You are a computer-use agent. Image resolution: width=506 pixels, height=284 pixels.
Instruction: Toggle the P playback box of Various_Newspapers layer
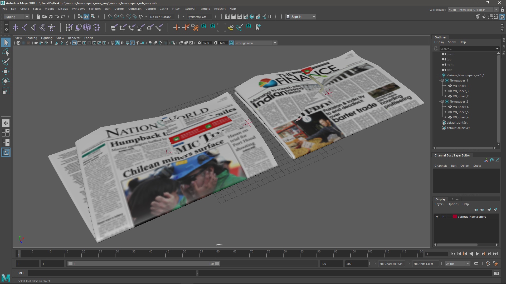tap(443, 217)
